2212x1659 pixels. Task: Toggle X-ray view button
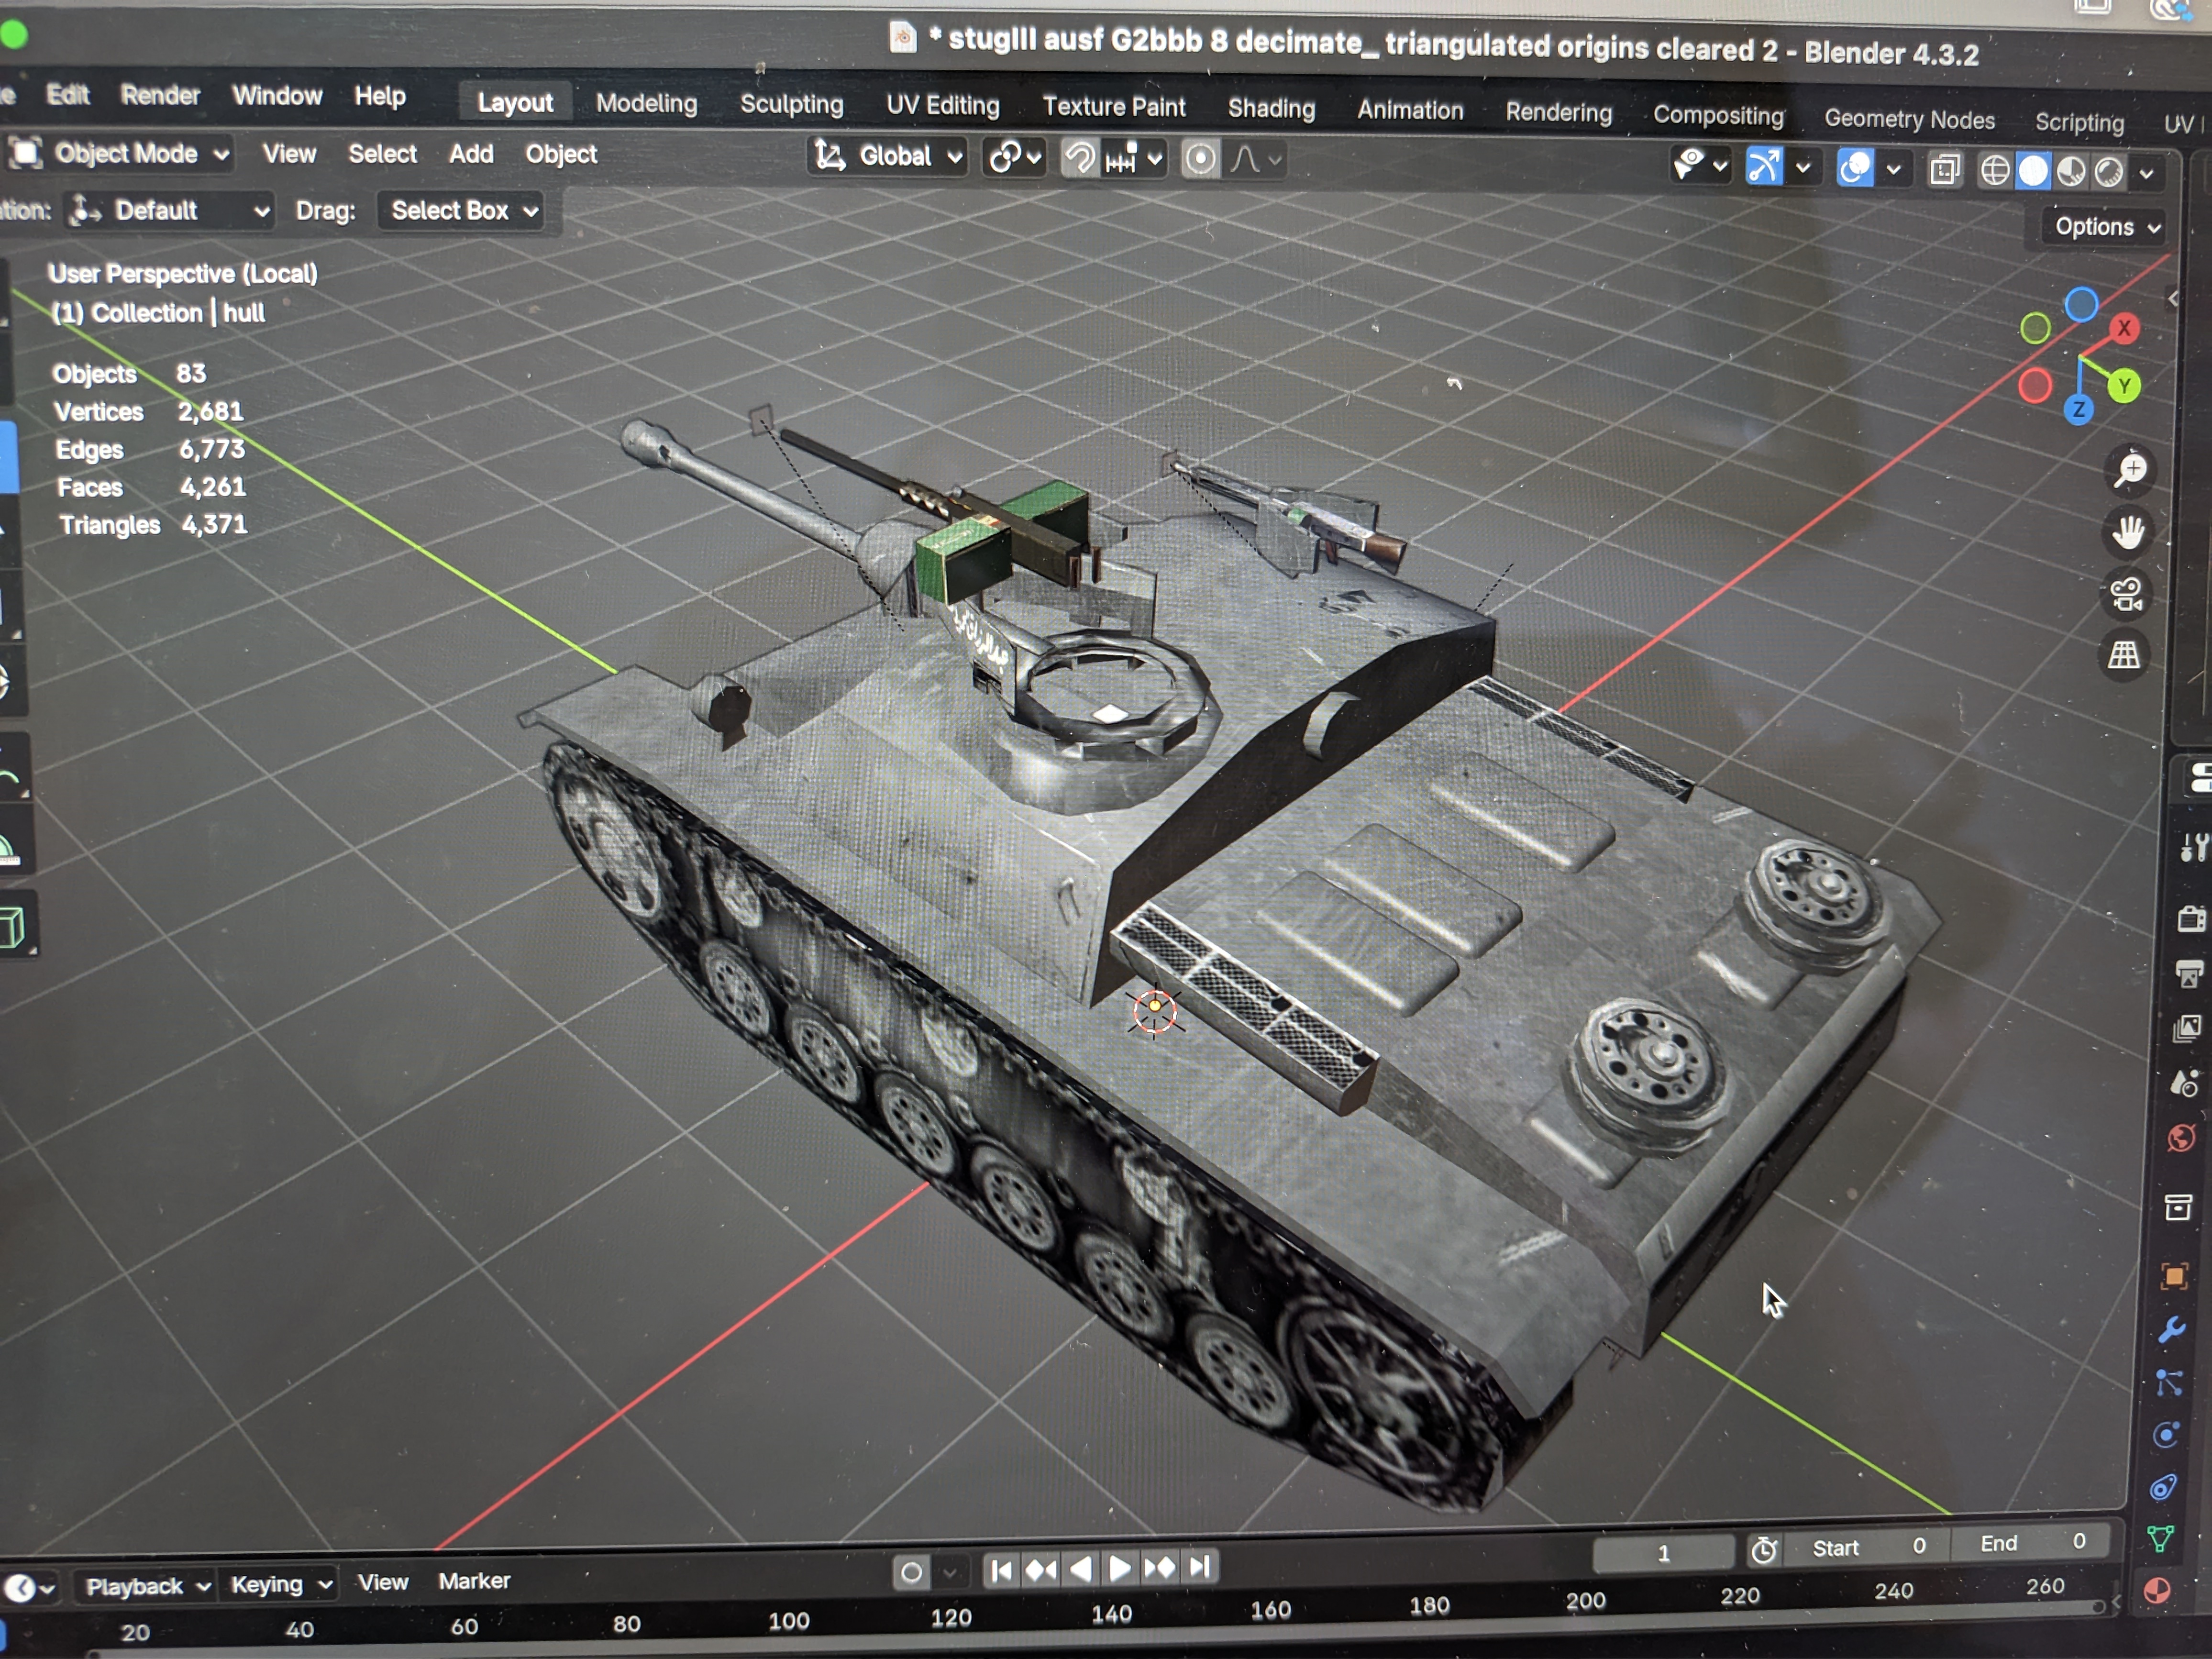1944,170
